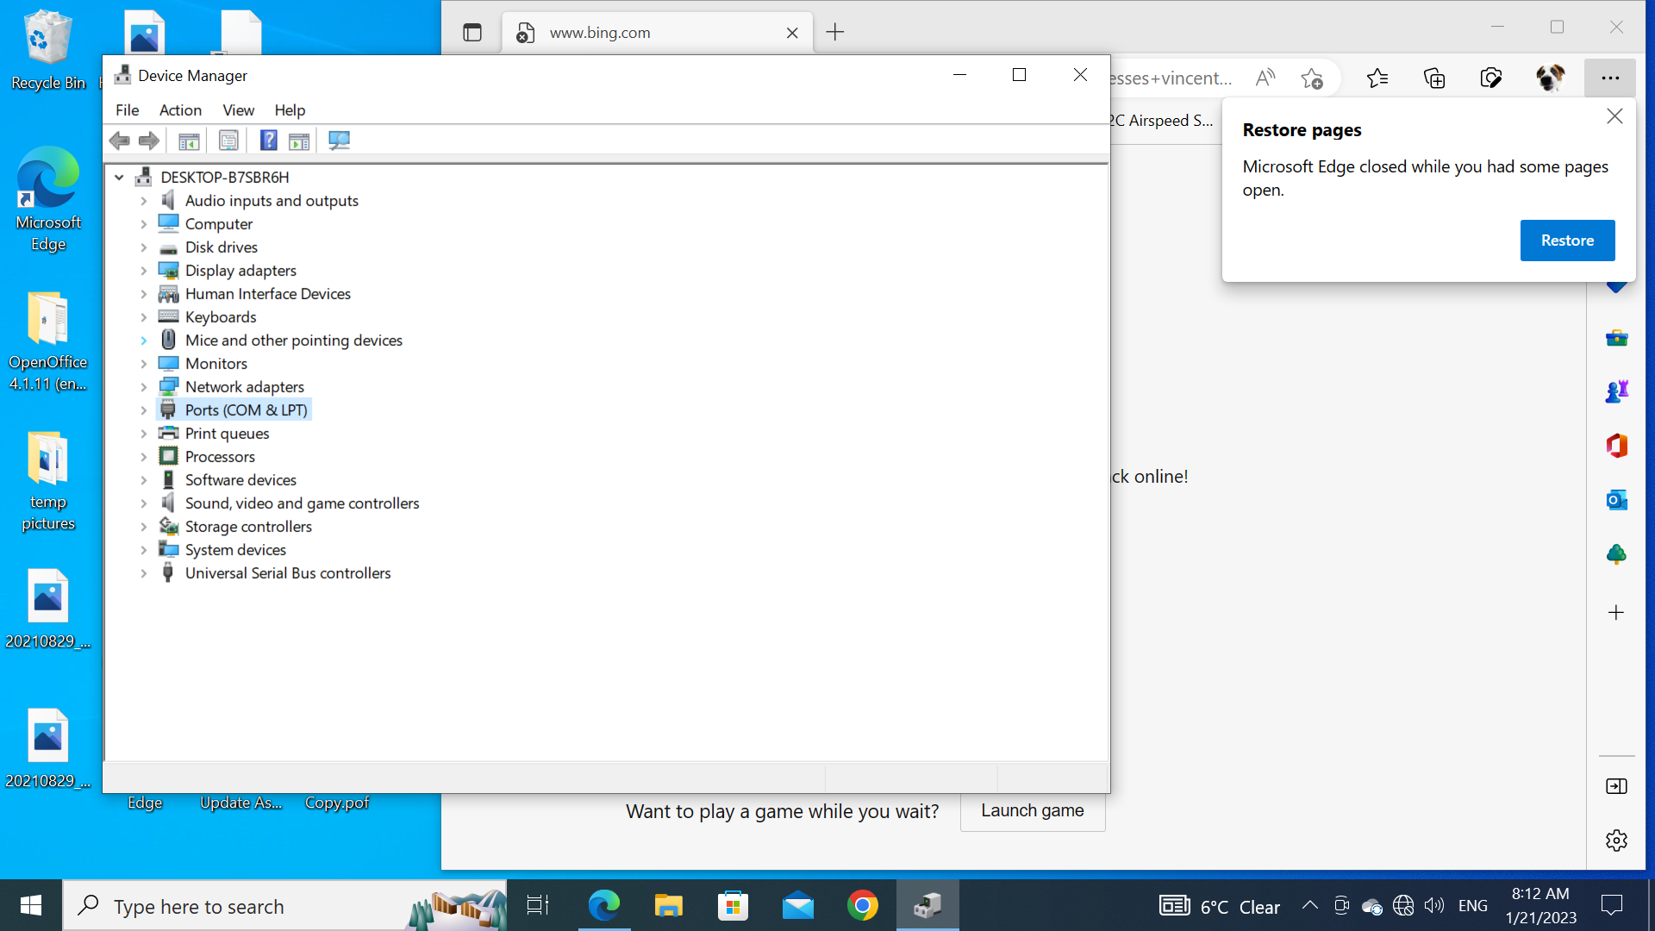Click Show/Hide Console Tree toolbar icon
1655x931 pixels.
[x=189, y=141]
